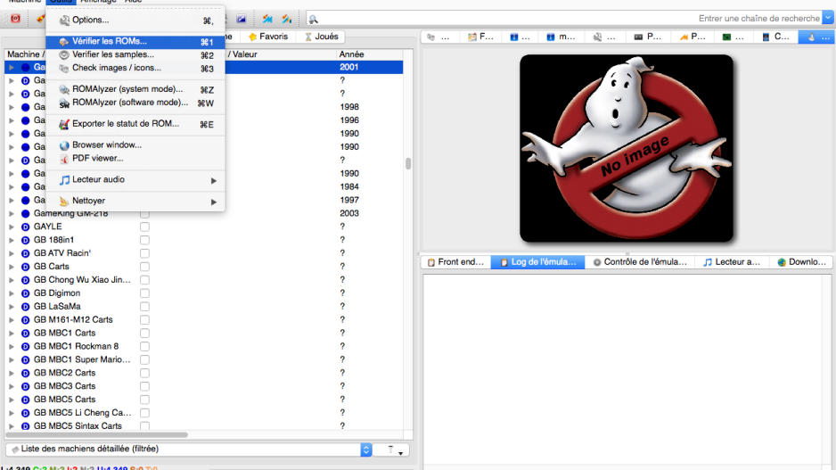836x470 pixels.
Task: Click the blue image toolbar icon
Action: pos(242,20)
